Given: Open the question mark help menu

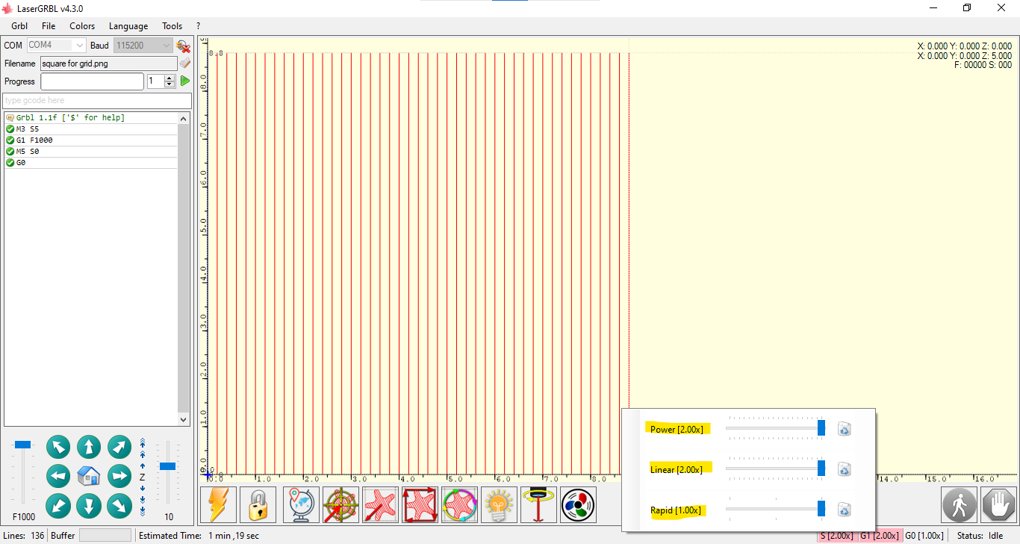Looking at the screenshot, I should click(x=198, y=26).
